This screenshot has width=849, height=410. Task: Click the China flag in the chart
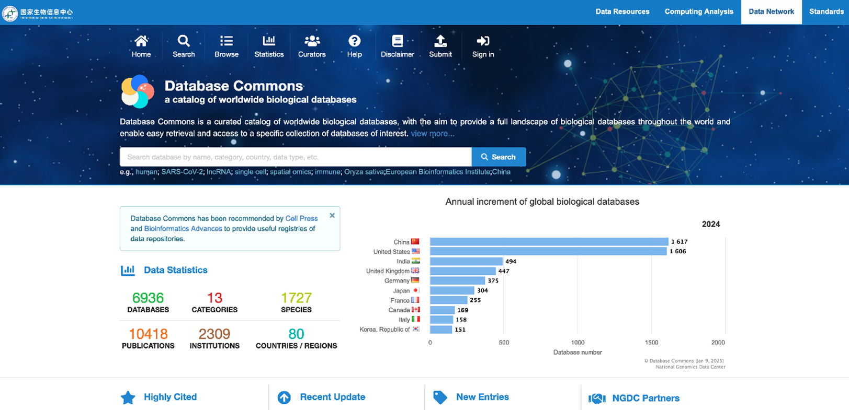pos(415,242)
